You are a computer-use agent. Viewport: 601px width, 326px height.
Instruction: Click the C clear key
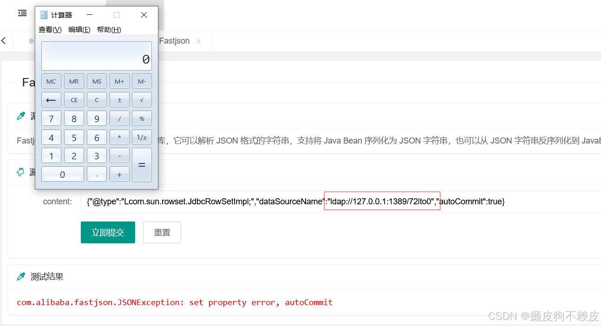[x=97, y=100]
